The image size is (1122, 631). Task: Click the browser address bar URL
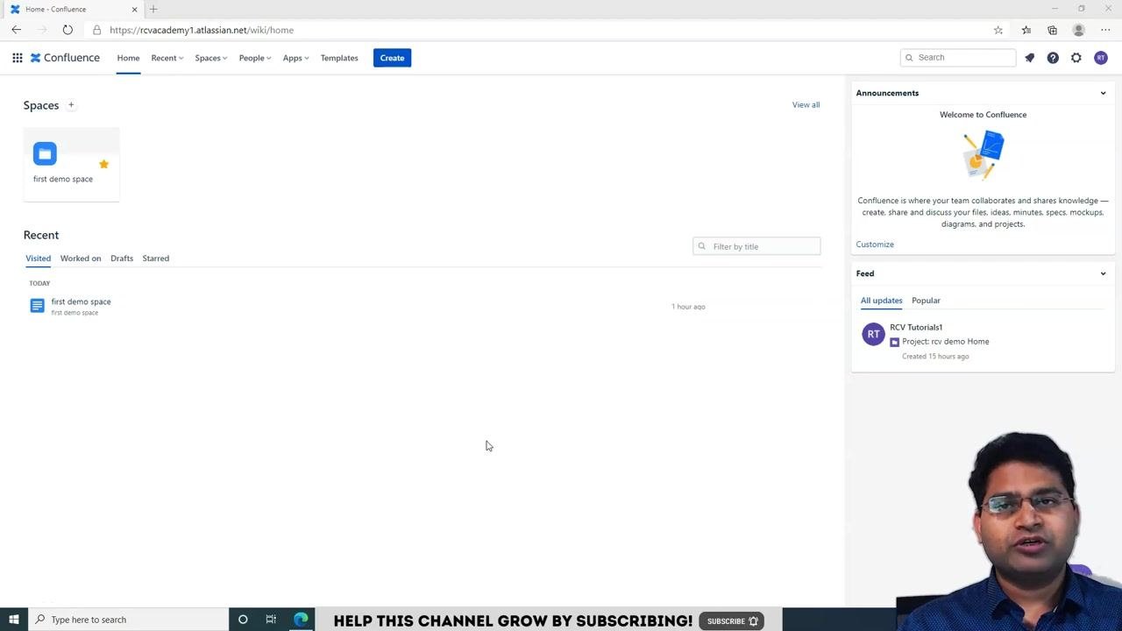(x=202, y=30)
